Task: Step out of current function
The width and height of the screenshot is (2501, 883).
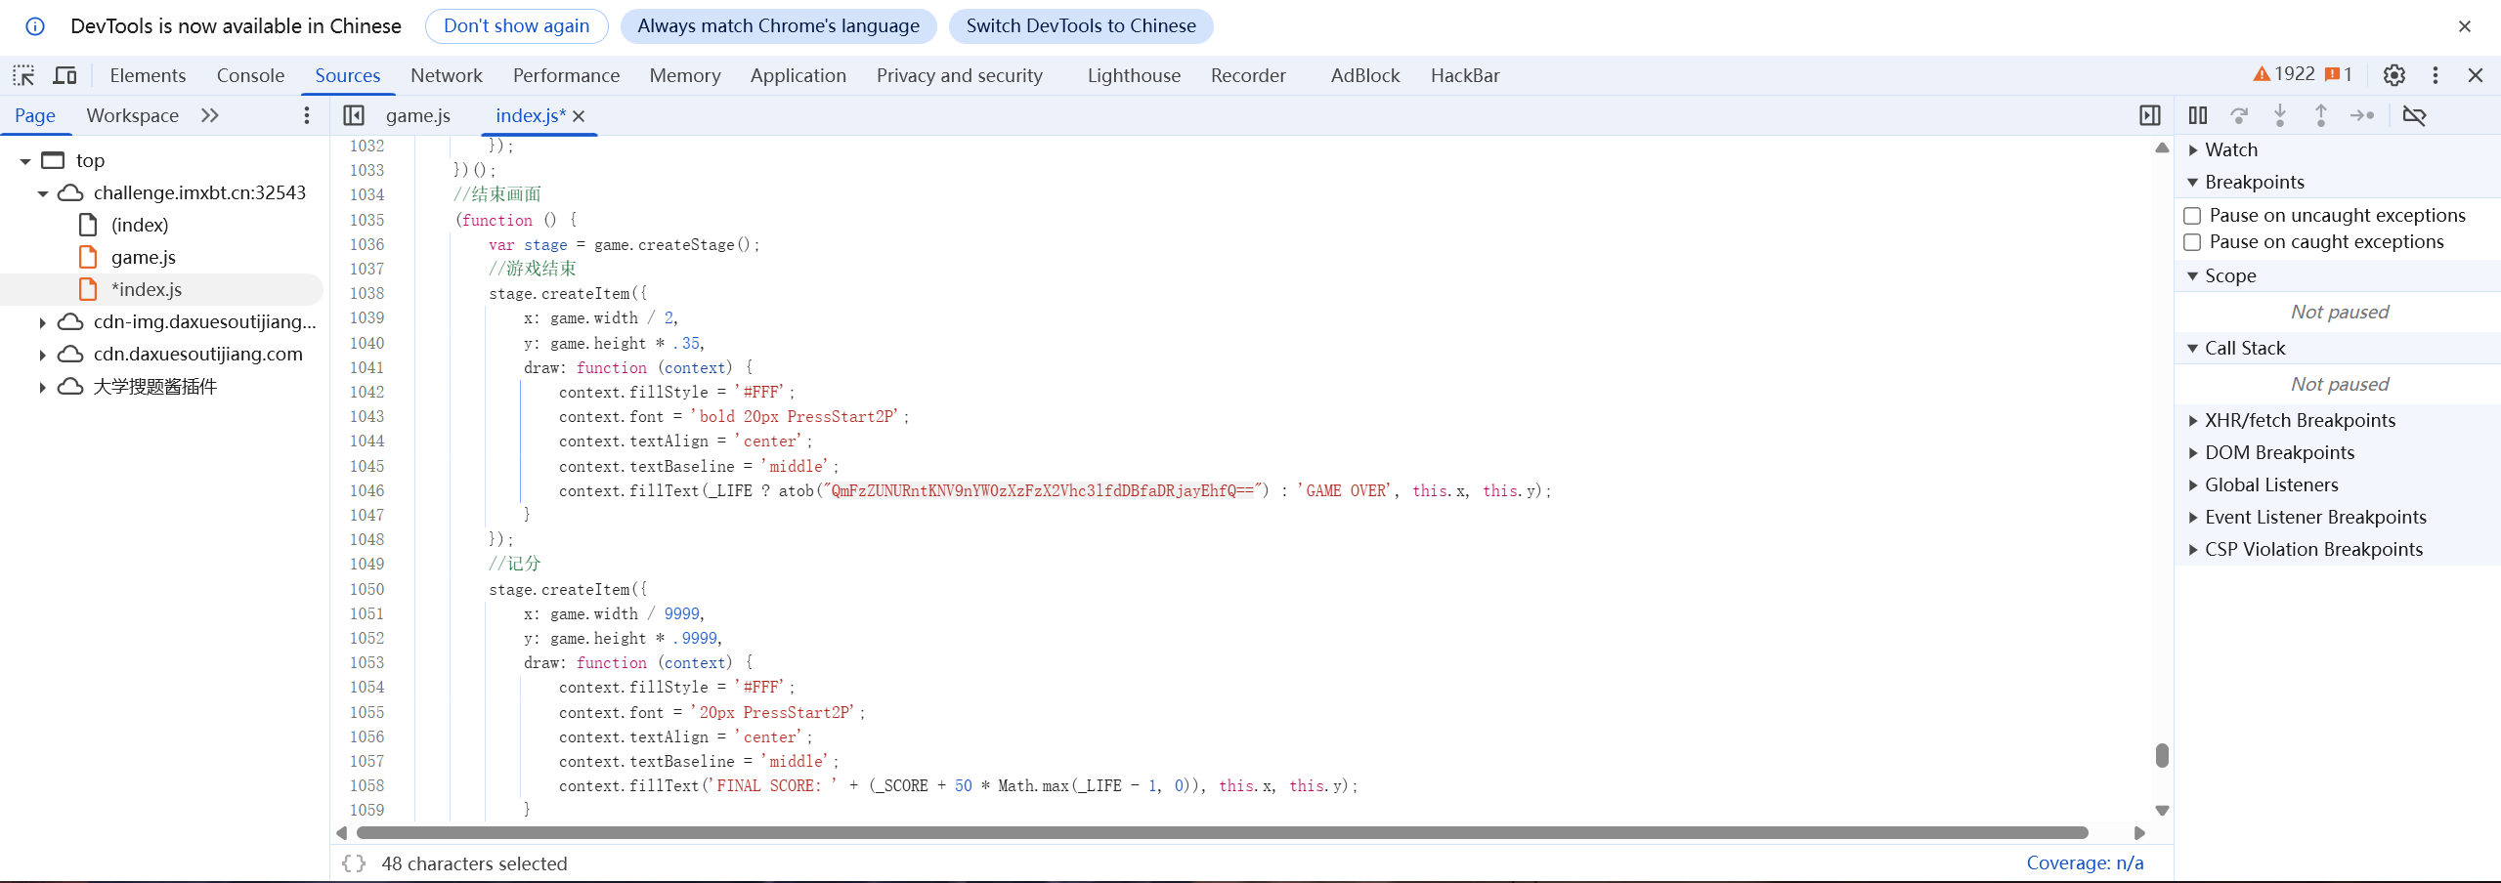Action: pos(2321,115)
